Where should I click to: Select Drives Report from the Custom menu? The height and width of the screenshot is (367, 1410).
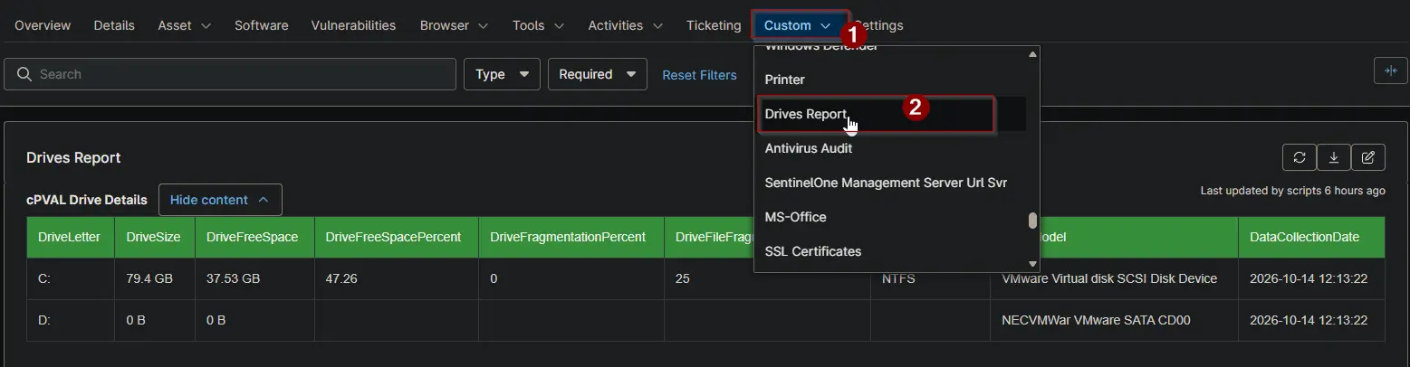(x=890, y=114)
